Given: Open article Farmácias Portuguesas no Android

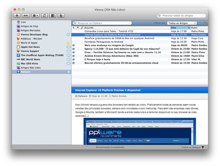Looking at the screenshot, I should pyautogui.click(x=140, y=42).
